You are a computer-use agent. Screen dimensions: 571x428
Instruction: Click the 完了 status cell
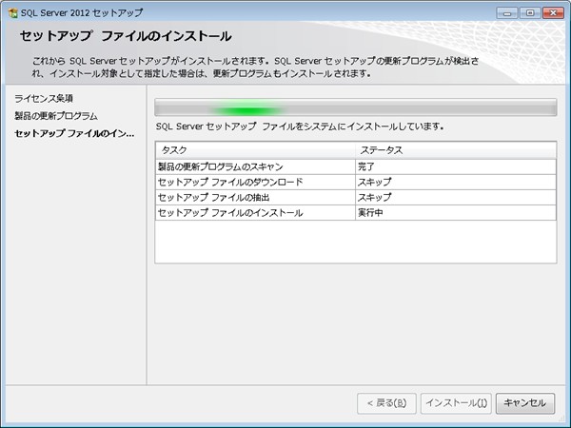point(456,166)
